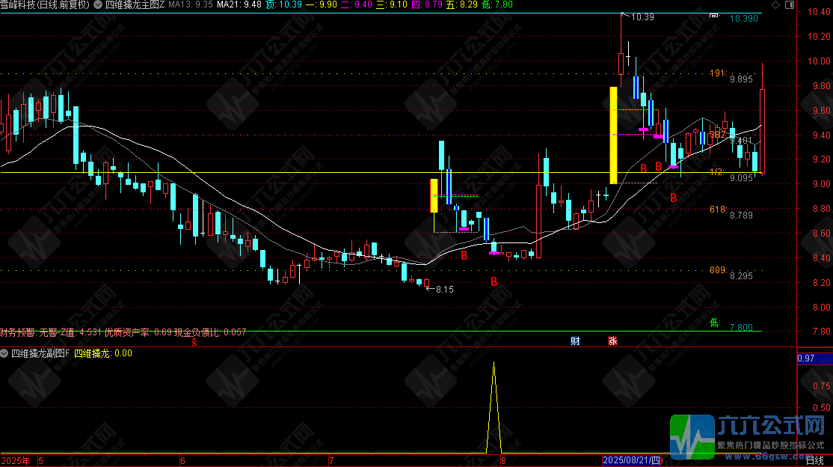Click the 财务预警 financial warning text

[x=19, y=332]
